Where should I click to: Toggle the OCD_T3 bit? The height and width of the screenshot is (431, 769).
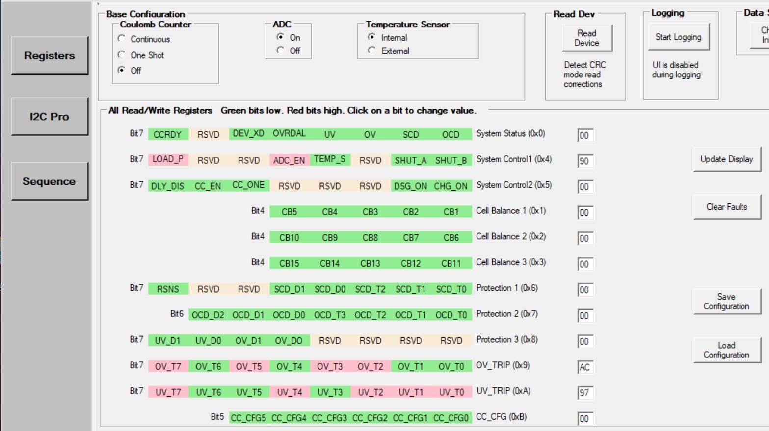(x=330, y=315)
